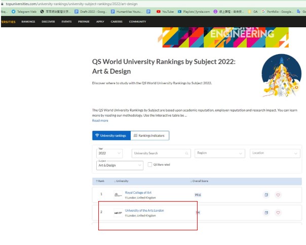Open the Playlists lynda.com bookmark

[x=194, y=12]
